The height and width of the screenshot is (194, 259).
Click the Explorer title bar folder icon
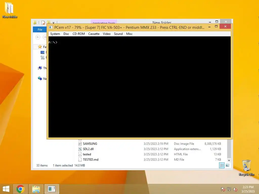click(35, 22)
